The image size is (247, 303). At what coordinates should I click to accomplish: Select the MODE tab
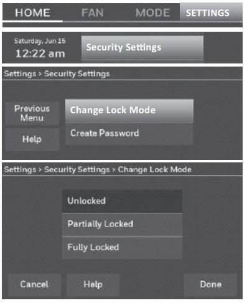pyautogui.click(x=153, y=12)
